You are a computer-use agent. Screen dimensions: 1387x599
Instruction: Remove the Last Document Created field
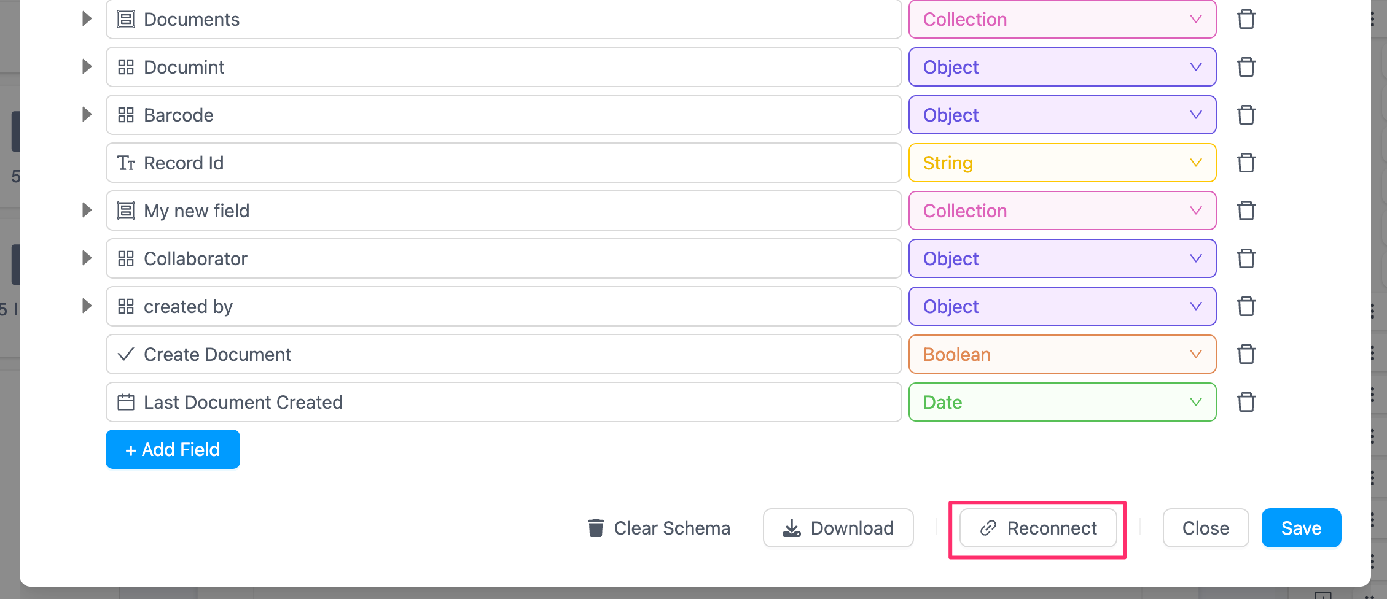pyautogui.click(x=1246, y=402)
